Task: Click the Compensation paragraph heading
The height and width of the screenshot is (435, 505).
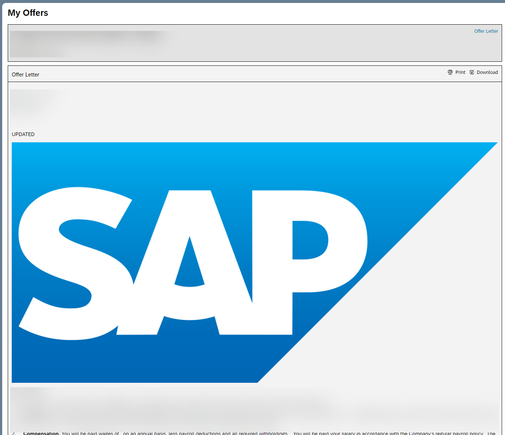Action: (x=42, y=433)
